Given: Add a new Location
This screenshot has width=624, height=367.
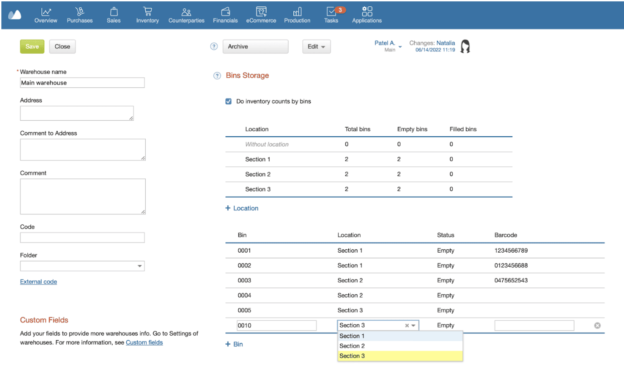Looking at the screenshot, I should [x=242, y=208].
